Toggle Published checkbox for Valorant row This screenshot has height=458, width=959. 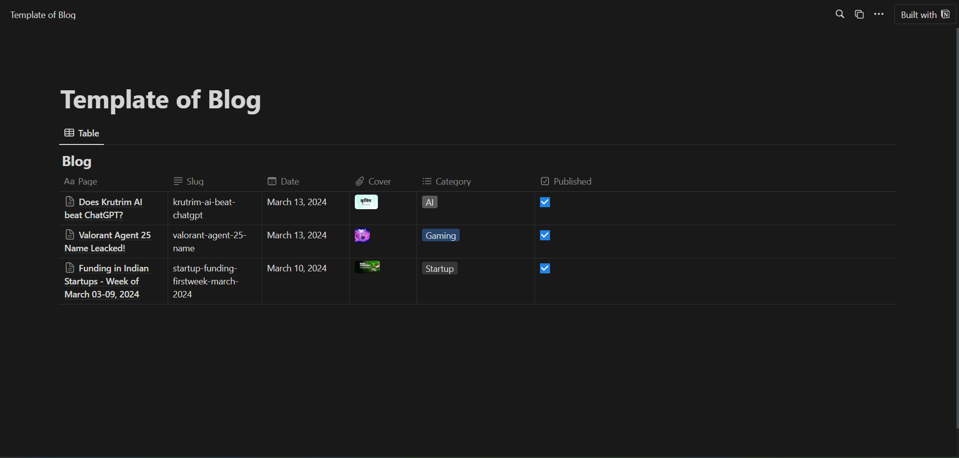tap(545, 235)
